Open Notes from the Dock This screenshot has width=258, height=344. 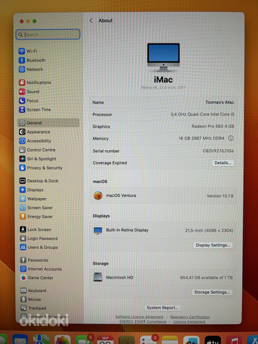click(170, 340)
